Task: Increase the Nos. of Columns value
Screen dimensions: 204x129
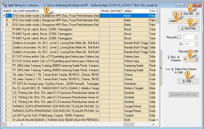Action: click(x=196, y=58)
